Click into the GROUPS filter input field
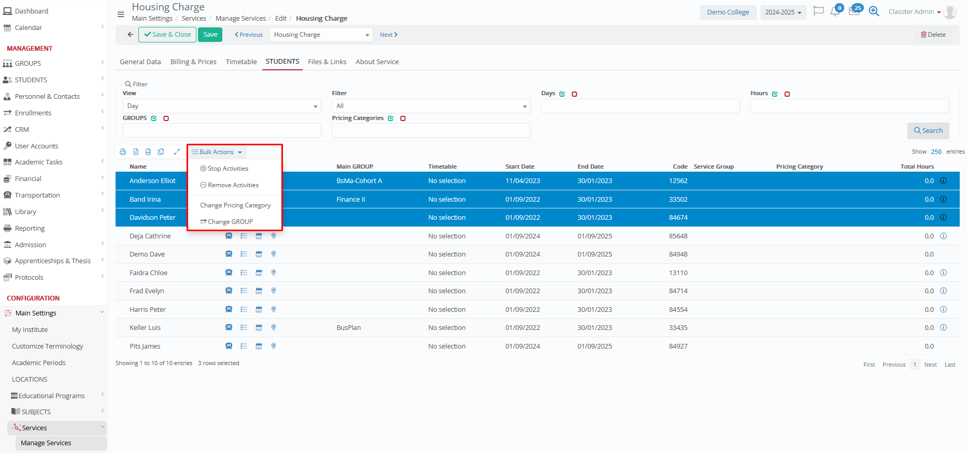The height and width of the screenshot is (453, 967). pos(222,130)
